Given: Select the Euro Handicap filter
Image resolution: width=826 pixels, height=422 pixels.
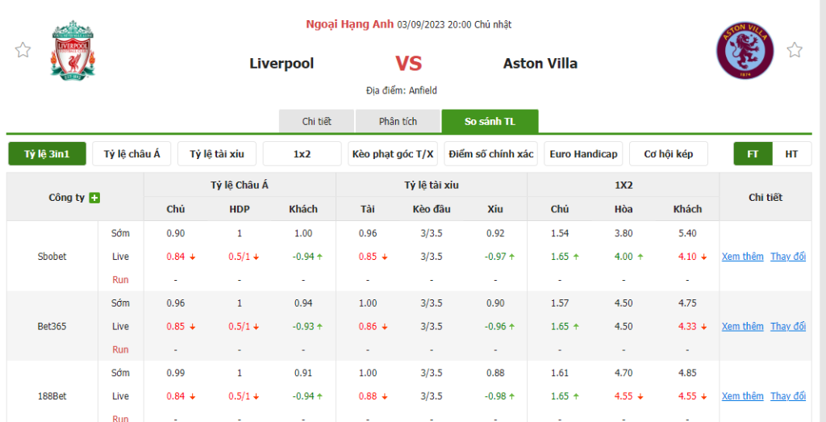Looking at the screenshot, I should tap(583, 153).
